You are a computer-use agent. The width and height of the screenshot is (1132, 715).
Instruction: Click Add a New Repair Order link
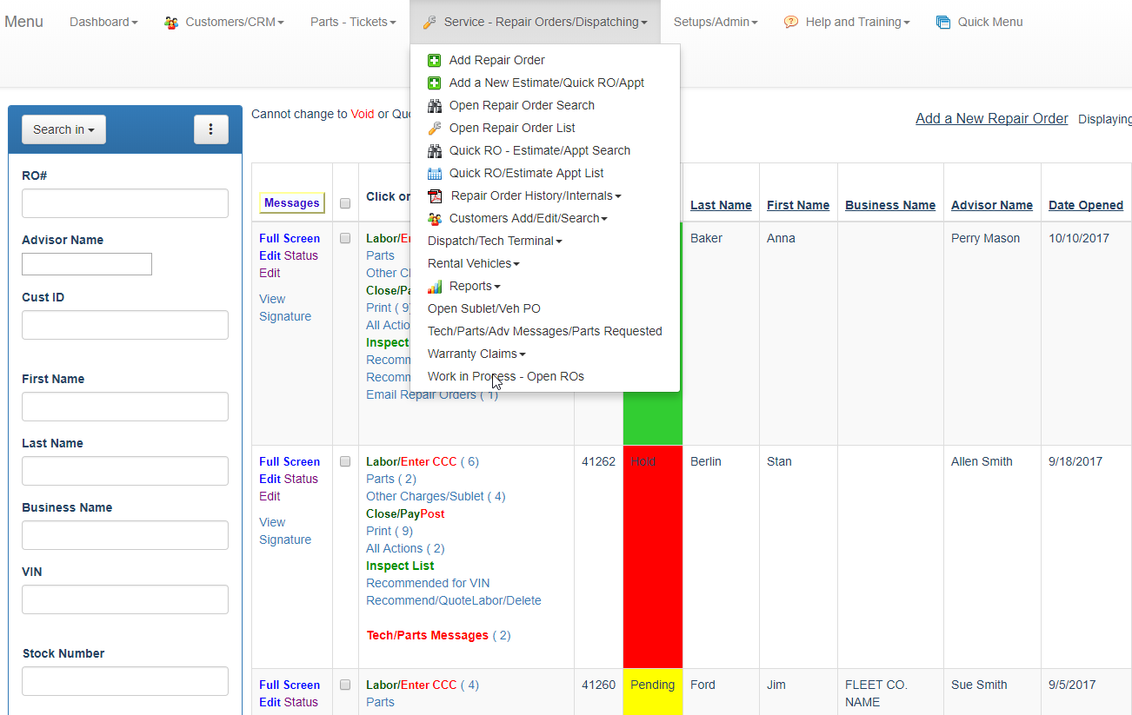(992, 118)
